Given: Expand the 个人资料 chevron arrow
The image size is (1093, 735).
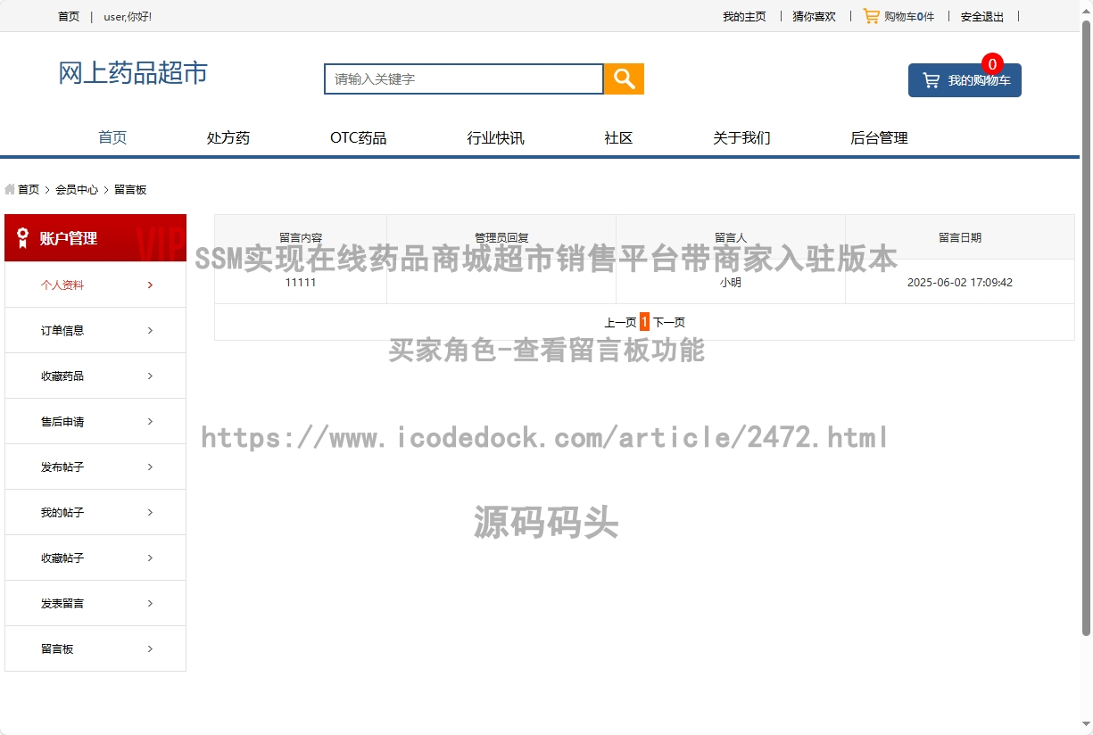Looking at the screenshot, I should pos(150,285).
